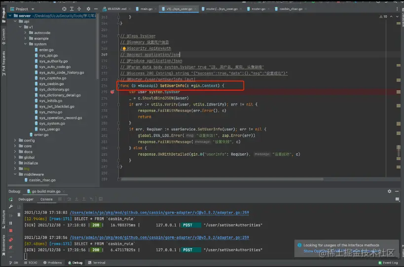Viewport: 404px width, 267px height.
Task: Click the warnings count indicator showing 10
Action: (x=383, y=16)
